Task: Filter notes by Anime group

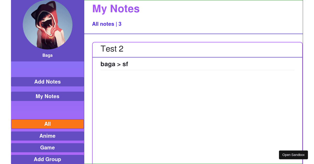Action: (x=47, y=136)
